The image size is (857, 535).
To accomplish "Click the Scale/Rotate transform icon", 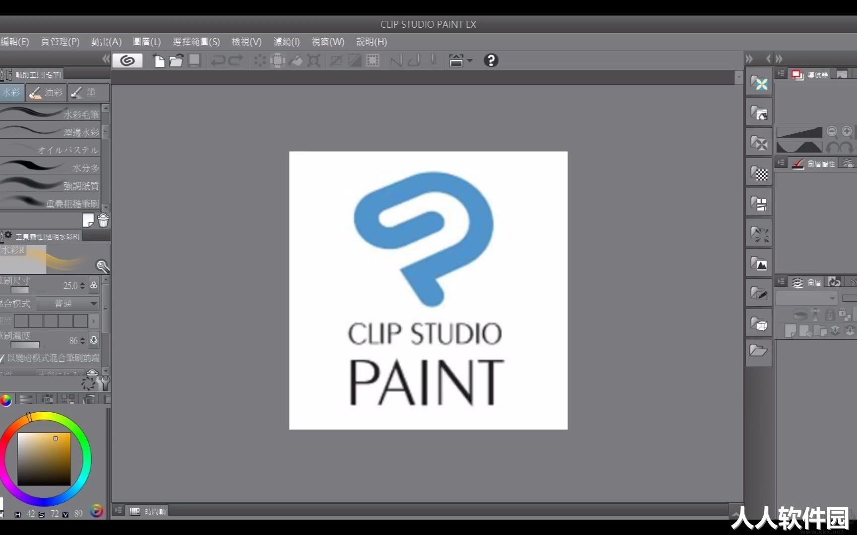I will pos(313,60).
